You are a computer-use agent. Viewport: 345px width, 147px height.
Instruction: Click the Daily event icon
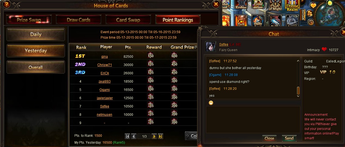(x=258, y=20)
